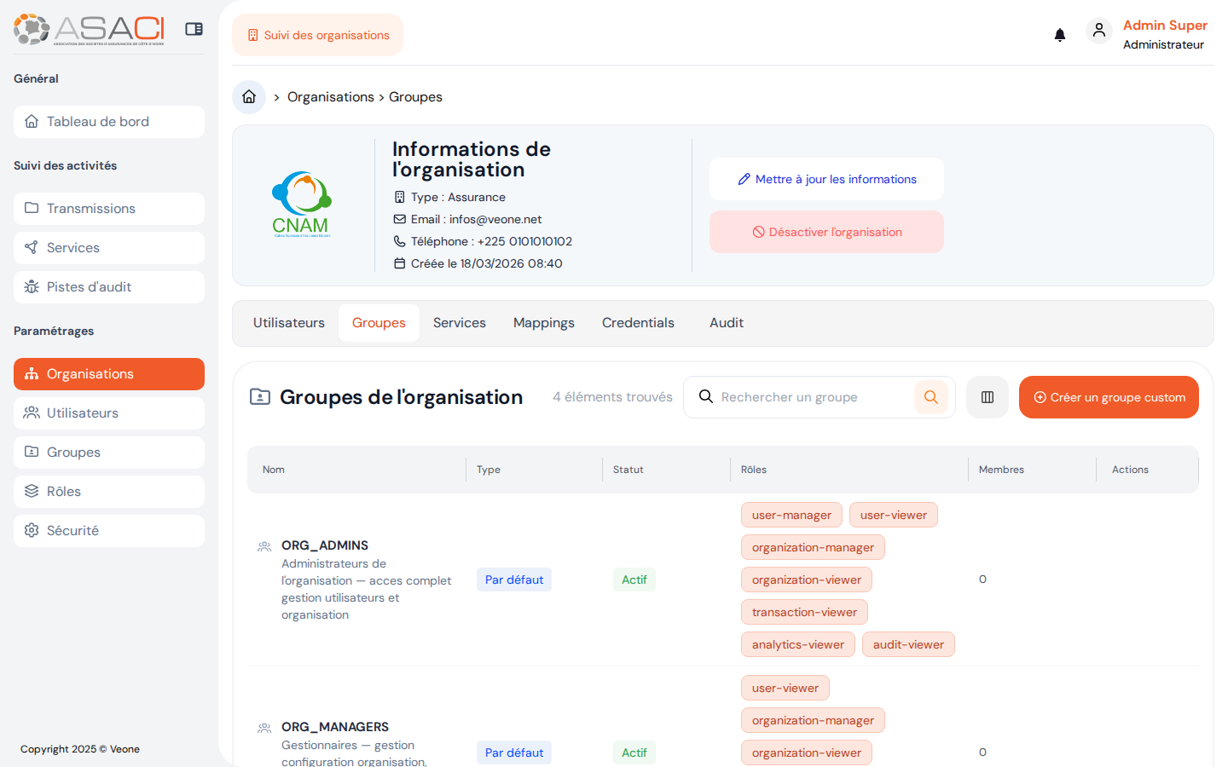Open notifications via the bell icon
This screenshot has height=767, width=1228.
coord(1060,35)
